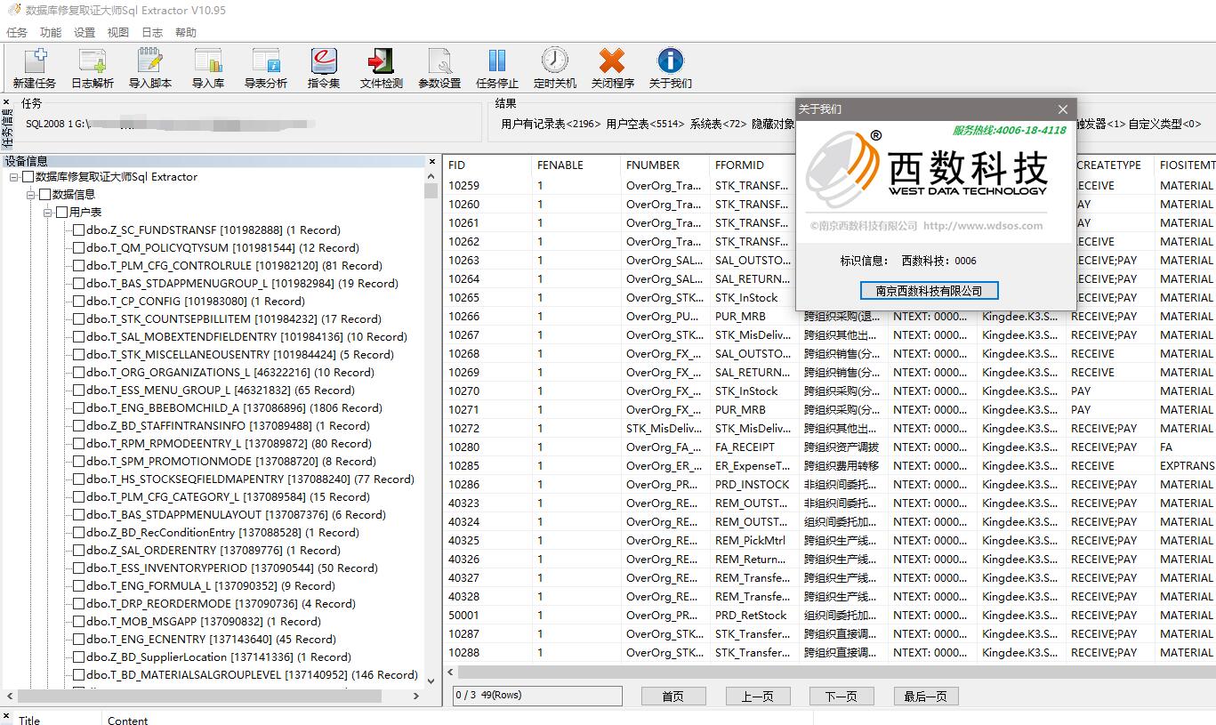Click FFORMID cell PRD_RetStock

pos(751,616)
